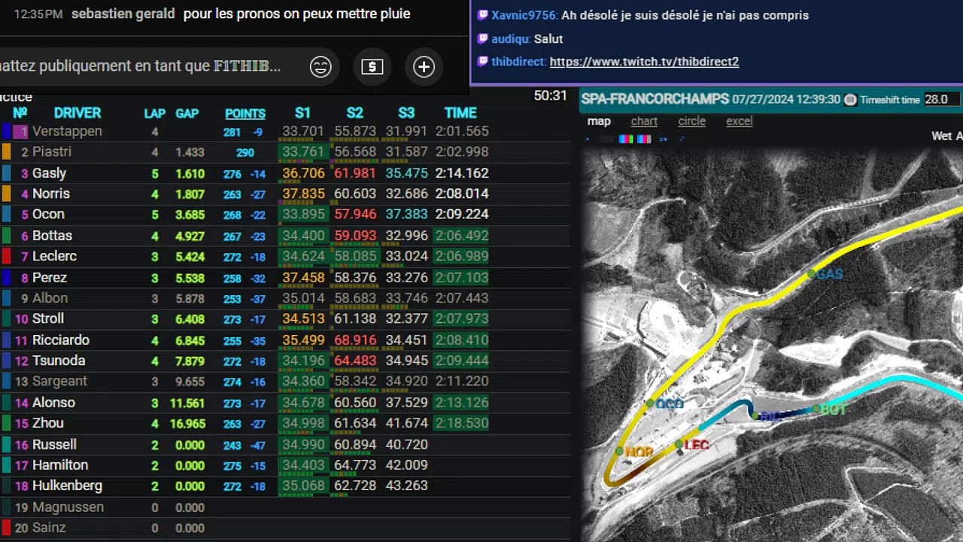Click Zhou's gap value 16.965
The image size is (963, 542).
(187, 424)
